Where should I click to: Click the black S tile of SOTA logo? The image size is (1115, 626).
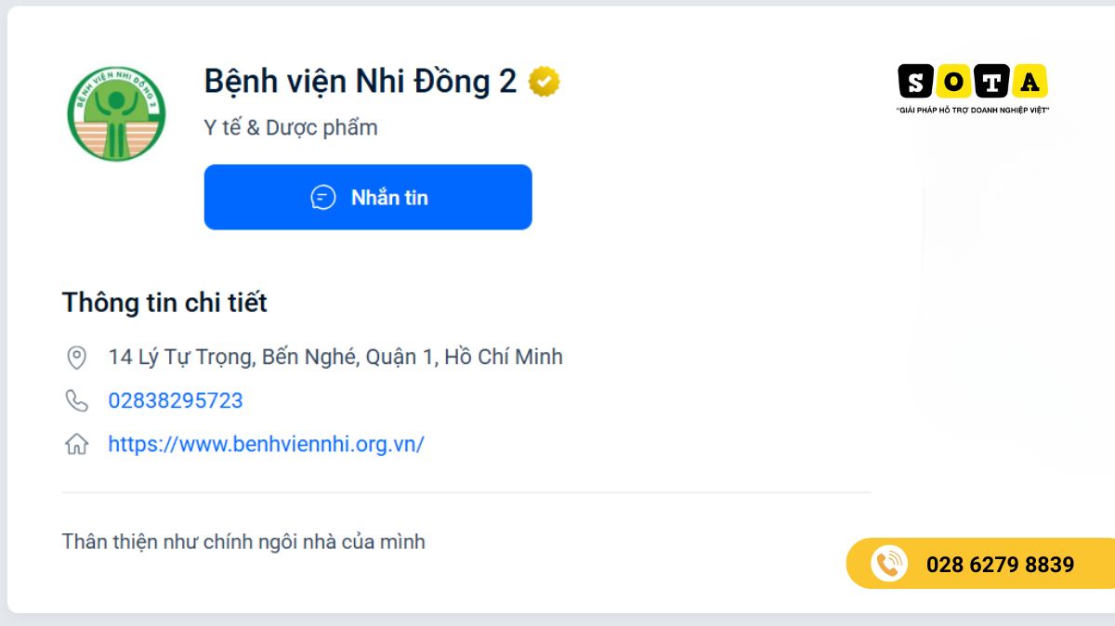(915, 82)
